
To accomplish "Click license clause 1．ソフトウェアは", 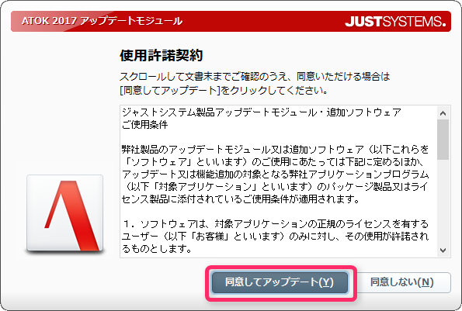I will pyautogui.click(x=275, y=237).
